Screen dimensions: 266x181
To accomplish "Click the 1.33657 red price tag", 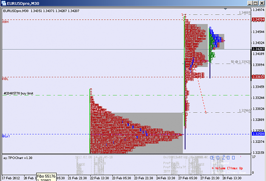I will click(x=258, y=77).
